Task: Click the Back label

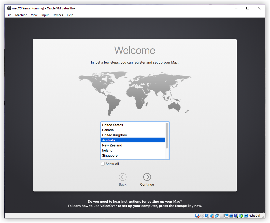Action: click(x=123, y=184)
